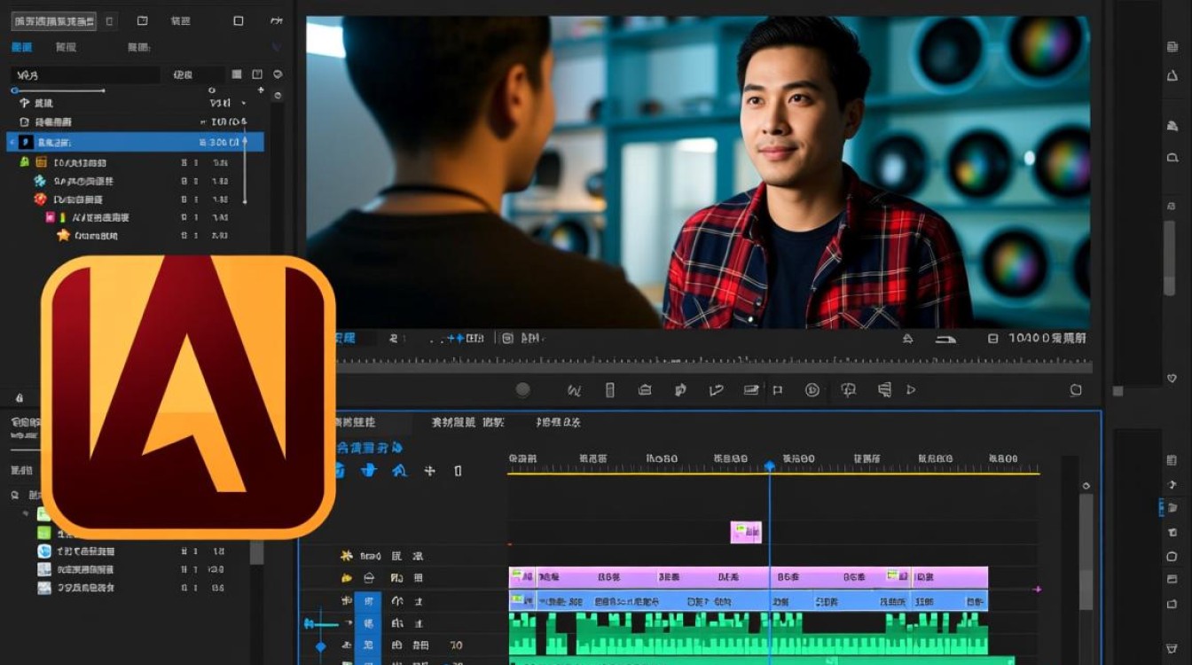Click the curved arrow icon at the top-left panel's right end
Viewport: 1192px width, 665px height.
(x=277, y=20)
